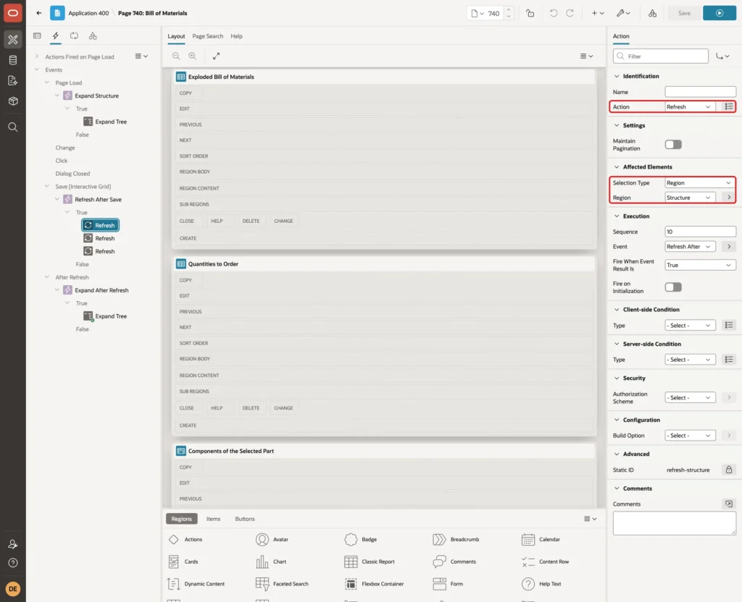Select the Regions gallery tab
Viewport: 742px width, 602px height.
181,519
